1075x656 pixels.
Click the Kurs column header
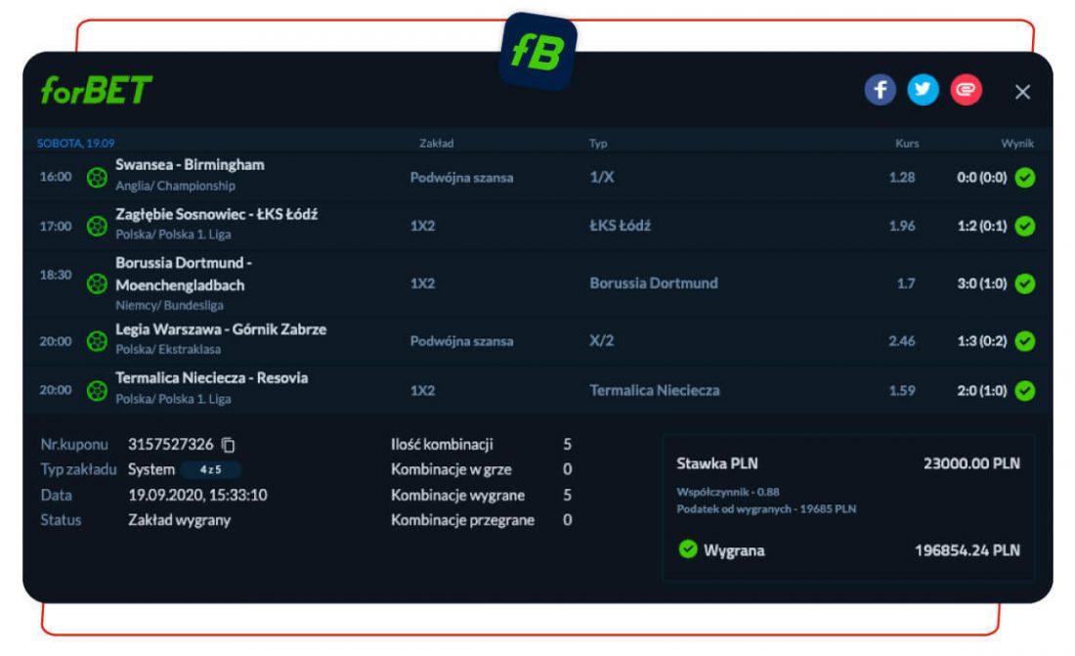pos(906,144)
